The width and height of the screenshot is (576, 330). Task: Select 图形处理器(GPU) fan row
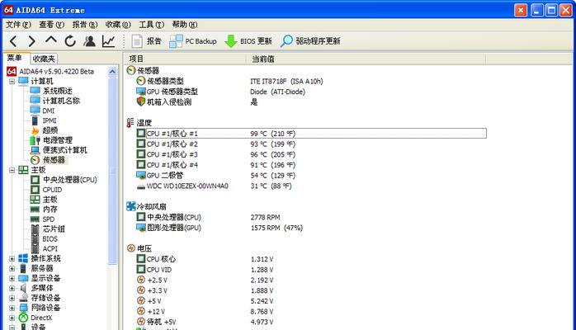pyautogui.click(x=311, y=228)
